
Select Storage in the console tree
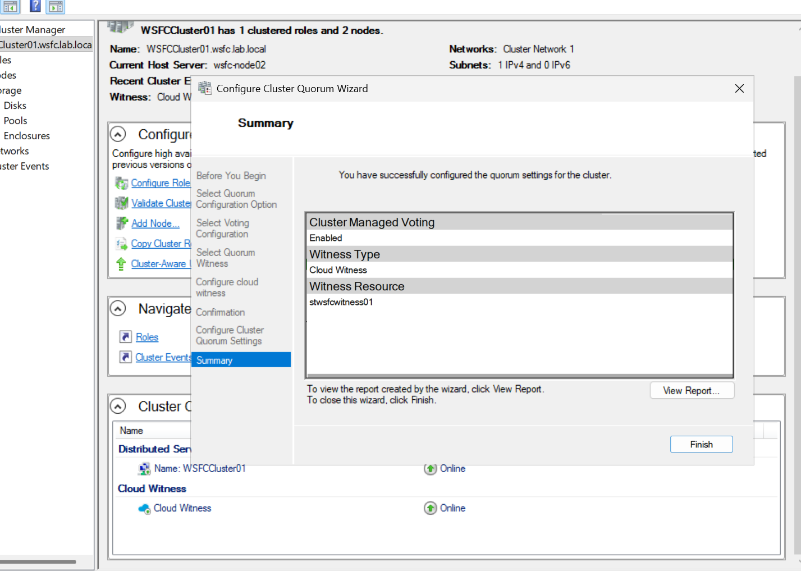click(11, 90)
